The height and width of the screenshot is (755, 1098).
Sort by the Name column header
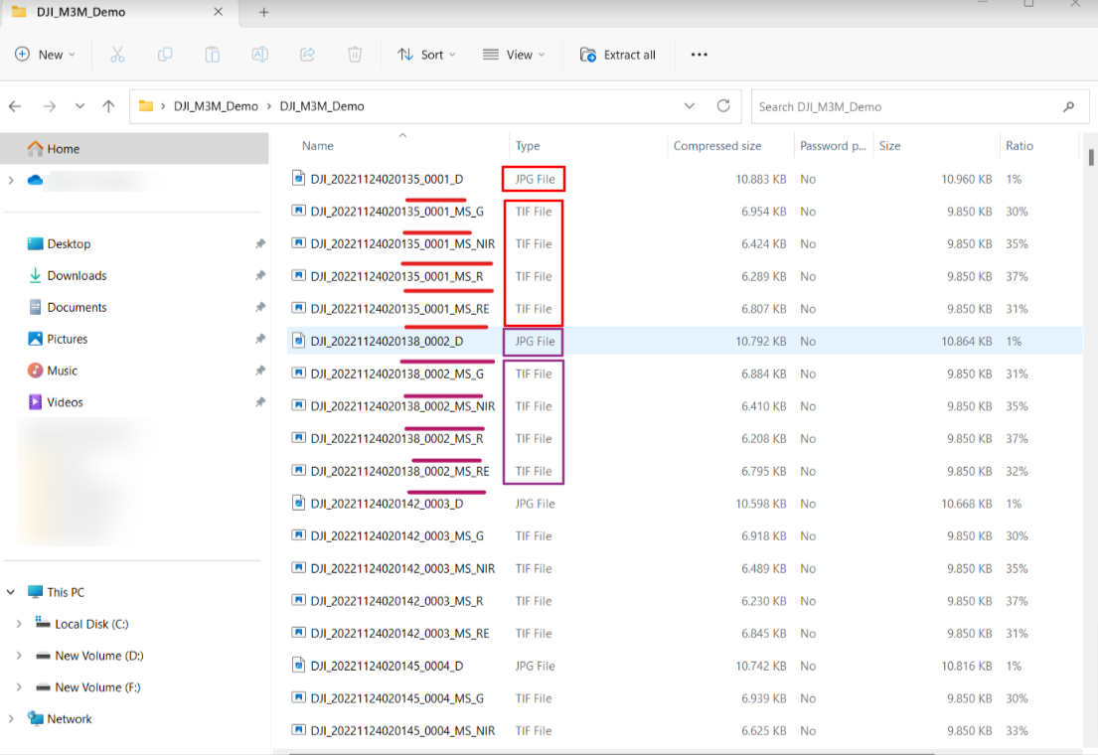(318, 146)
